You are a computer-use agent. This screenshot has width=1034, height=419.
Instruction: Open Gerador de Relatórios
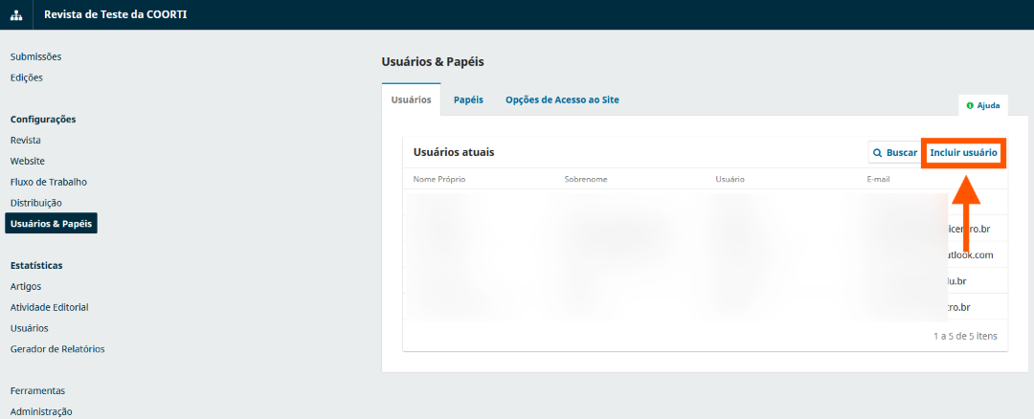tap(57, 348)
